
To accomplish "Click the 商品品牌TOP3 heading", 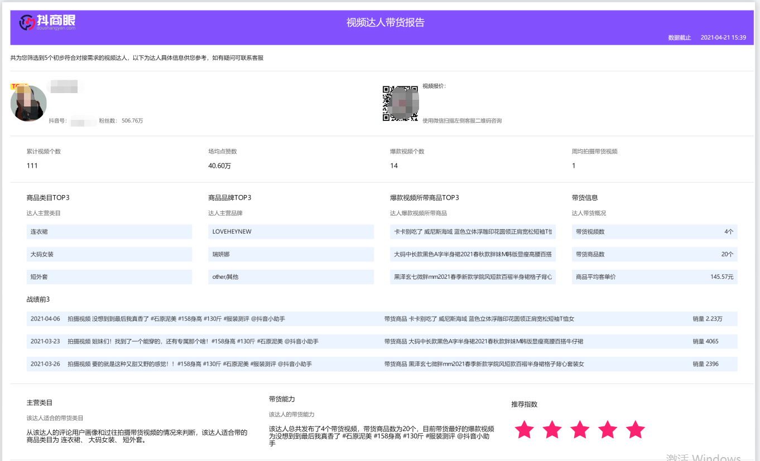I will point(230,197).
